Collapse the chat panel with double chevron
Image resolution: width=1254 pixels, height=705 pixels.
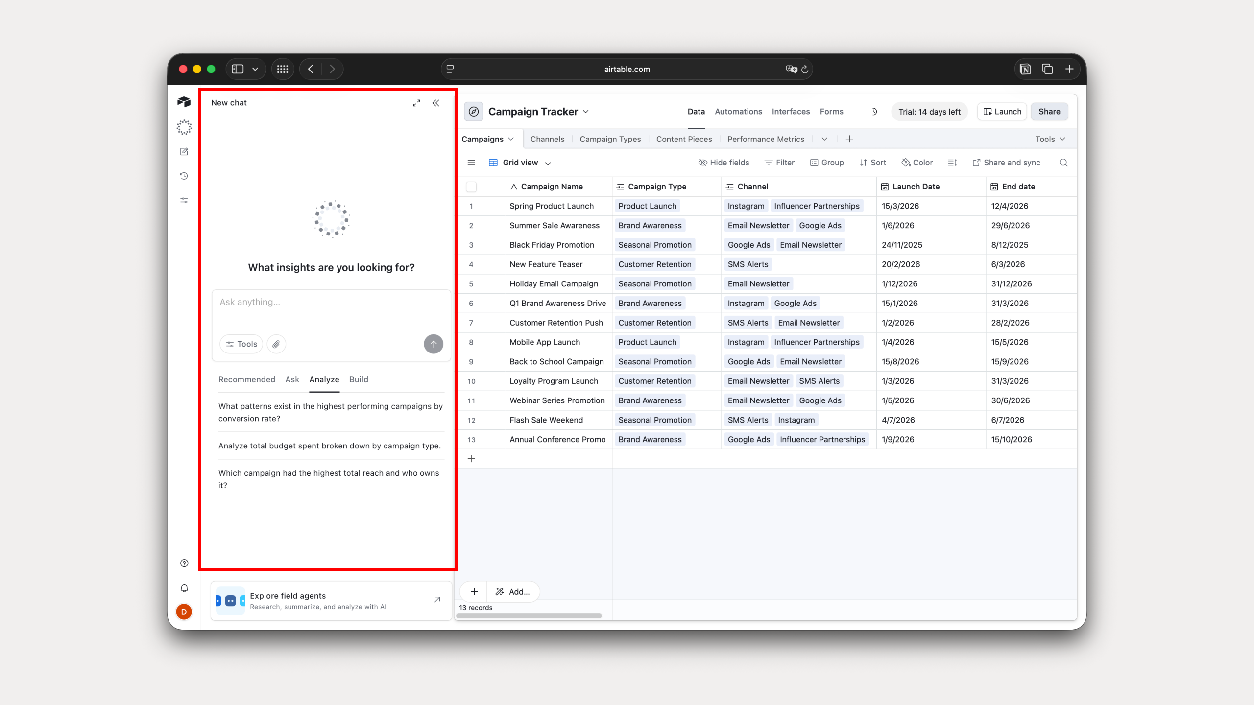435,103
